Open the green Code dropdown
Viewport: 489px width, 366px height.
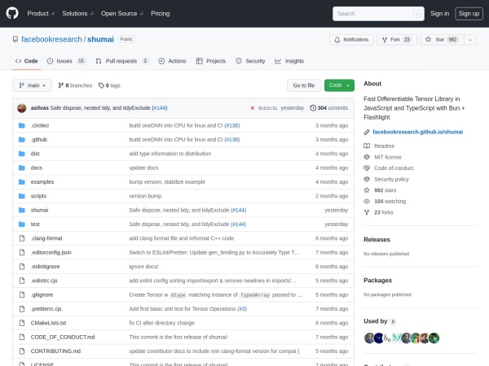pos(339,85)
